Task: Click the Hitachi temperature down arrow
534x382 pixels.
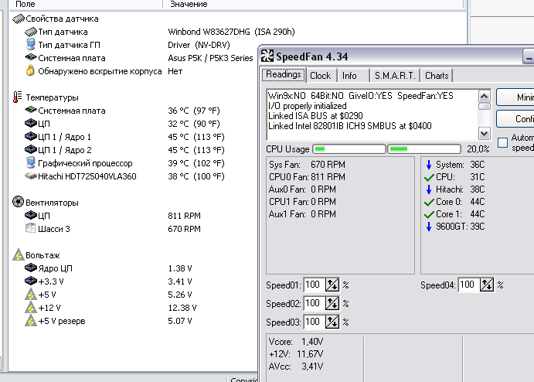Action: 429,189
